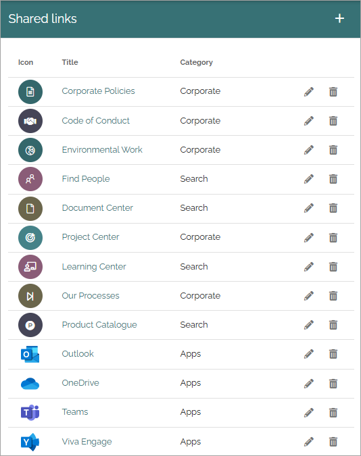Click the Category column header
This screenshot has height=456, width=361.
pyautogui.click(x=197, y=63)
